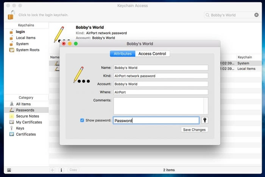The width and height of the screenshot is (265, 177).
Task: Choose the Keys category
Action: (20, 128)
